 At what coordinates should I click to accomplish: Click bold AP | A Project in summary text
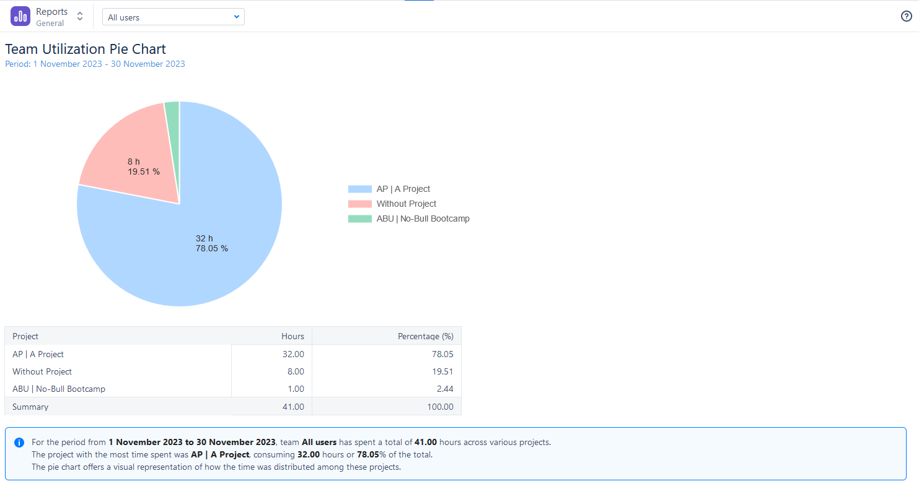(x=220, y=454)
